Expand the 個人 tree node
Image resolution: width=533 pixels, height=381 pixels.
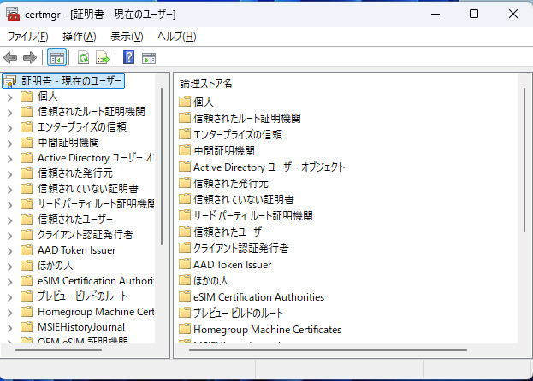point(10,97)
